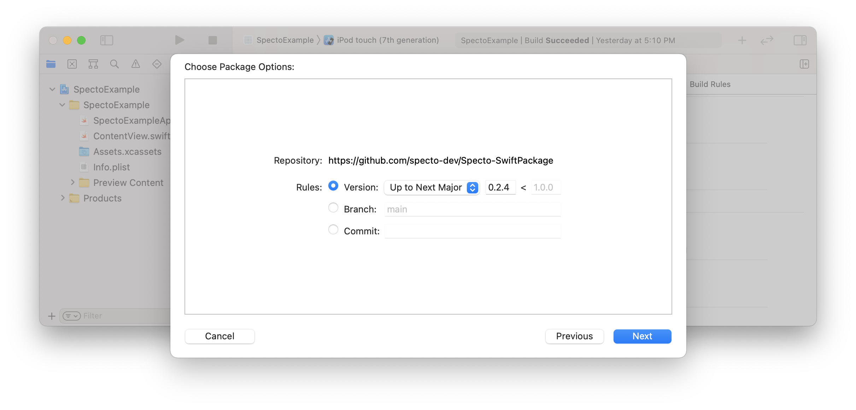This screenshot has width=856, height=410.
Task: Select the Preview Content folder row
Action: pyautogui.click(x=121, y=183)
